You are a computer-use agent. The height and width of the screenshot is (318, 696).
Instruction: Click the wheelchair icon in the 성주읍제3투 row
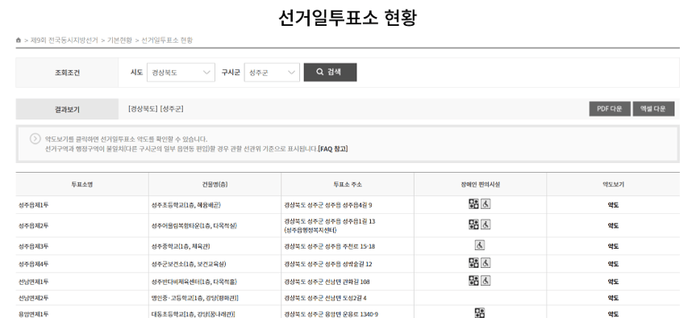pos(480,245)
